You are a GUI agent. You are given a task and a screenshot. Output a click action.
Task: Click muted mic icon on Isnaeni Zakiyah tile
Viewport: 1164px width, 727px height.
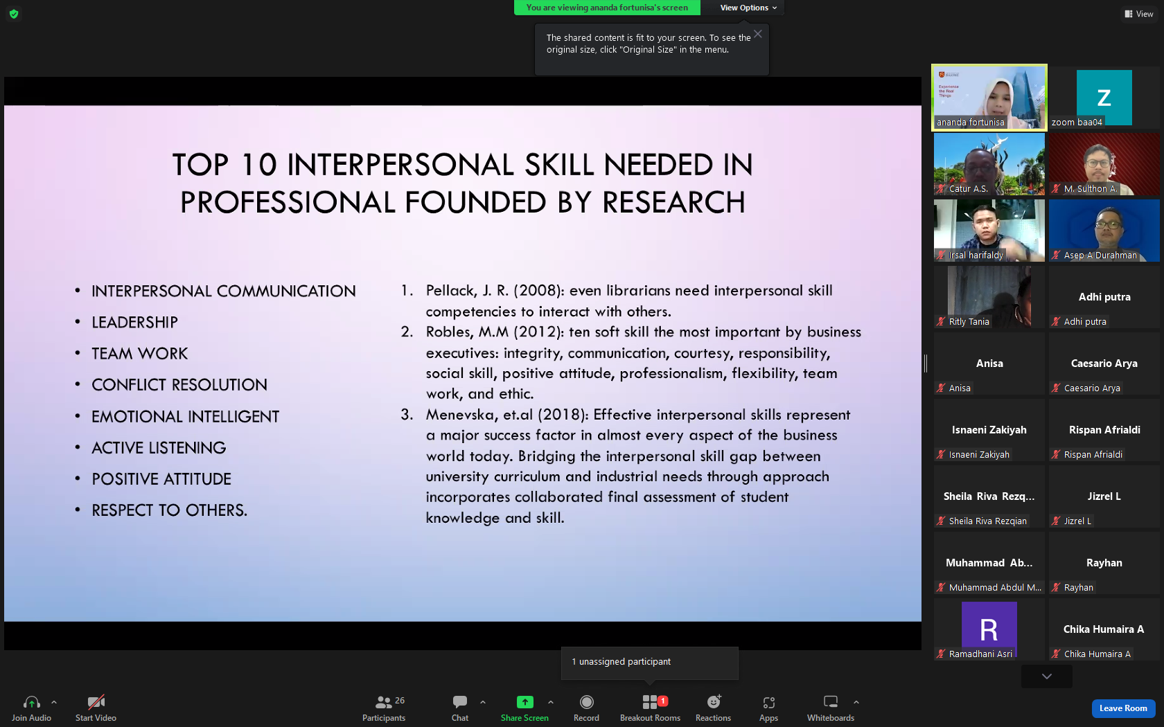941,454
